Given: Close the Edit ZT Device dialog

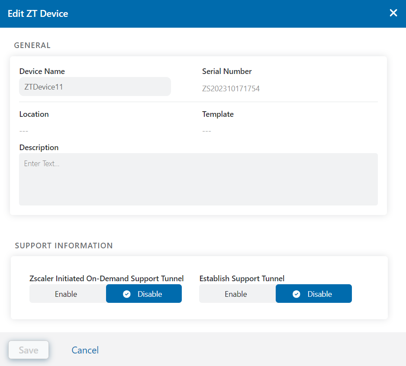Looking at the screenshot, I should (393, 13).
